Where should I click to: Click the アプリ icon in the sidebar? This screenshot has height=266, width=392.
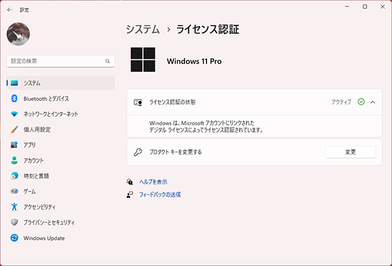[14, 144]
